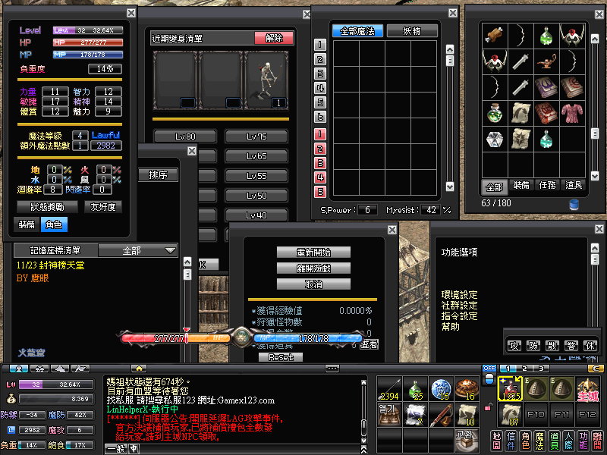Use the quill pen hotbar item
The image size is (607, 455).
pyautogui.click(x=441, y=415)
